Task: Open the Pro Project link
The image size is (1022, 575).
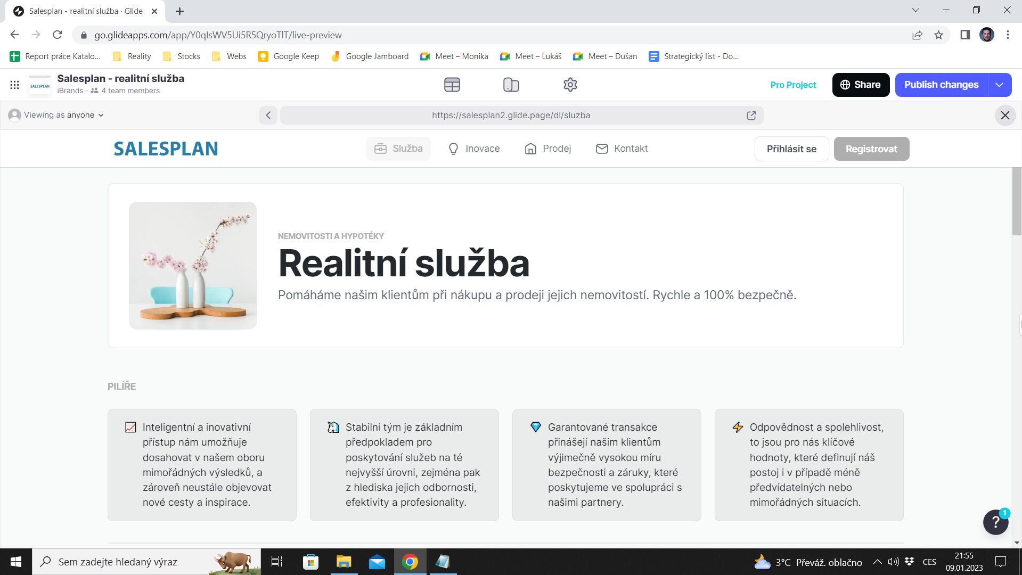Action: (793, 85)
